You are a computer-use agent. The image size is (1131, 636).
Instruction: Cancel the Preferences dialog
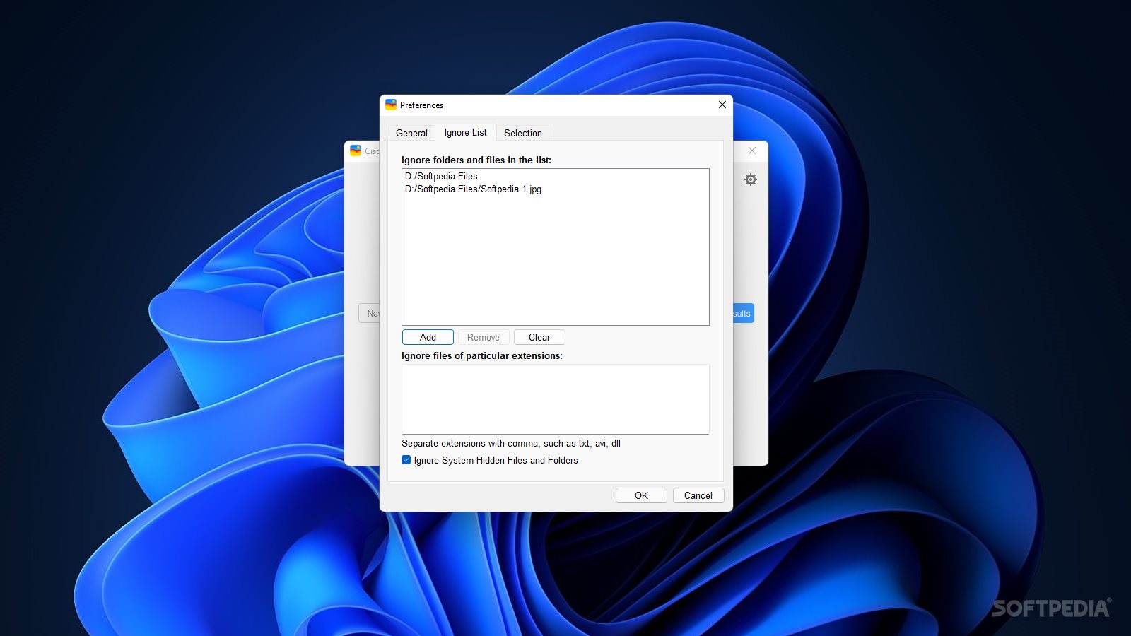pyautogui.click(x=698, y=495)
